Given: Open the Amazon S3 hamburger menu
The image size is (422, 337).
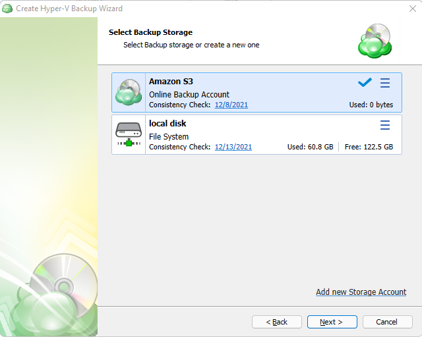Looking at the screenshot, I should (x=385, y=83).
